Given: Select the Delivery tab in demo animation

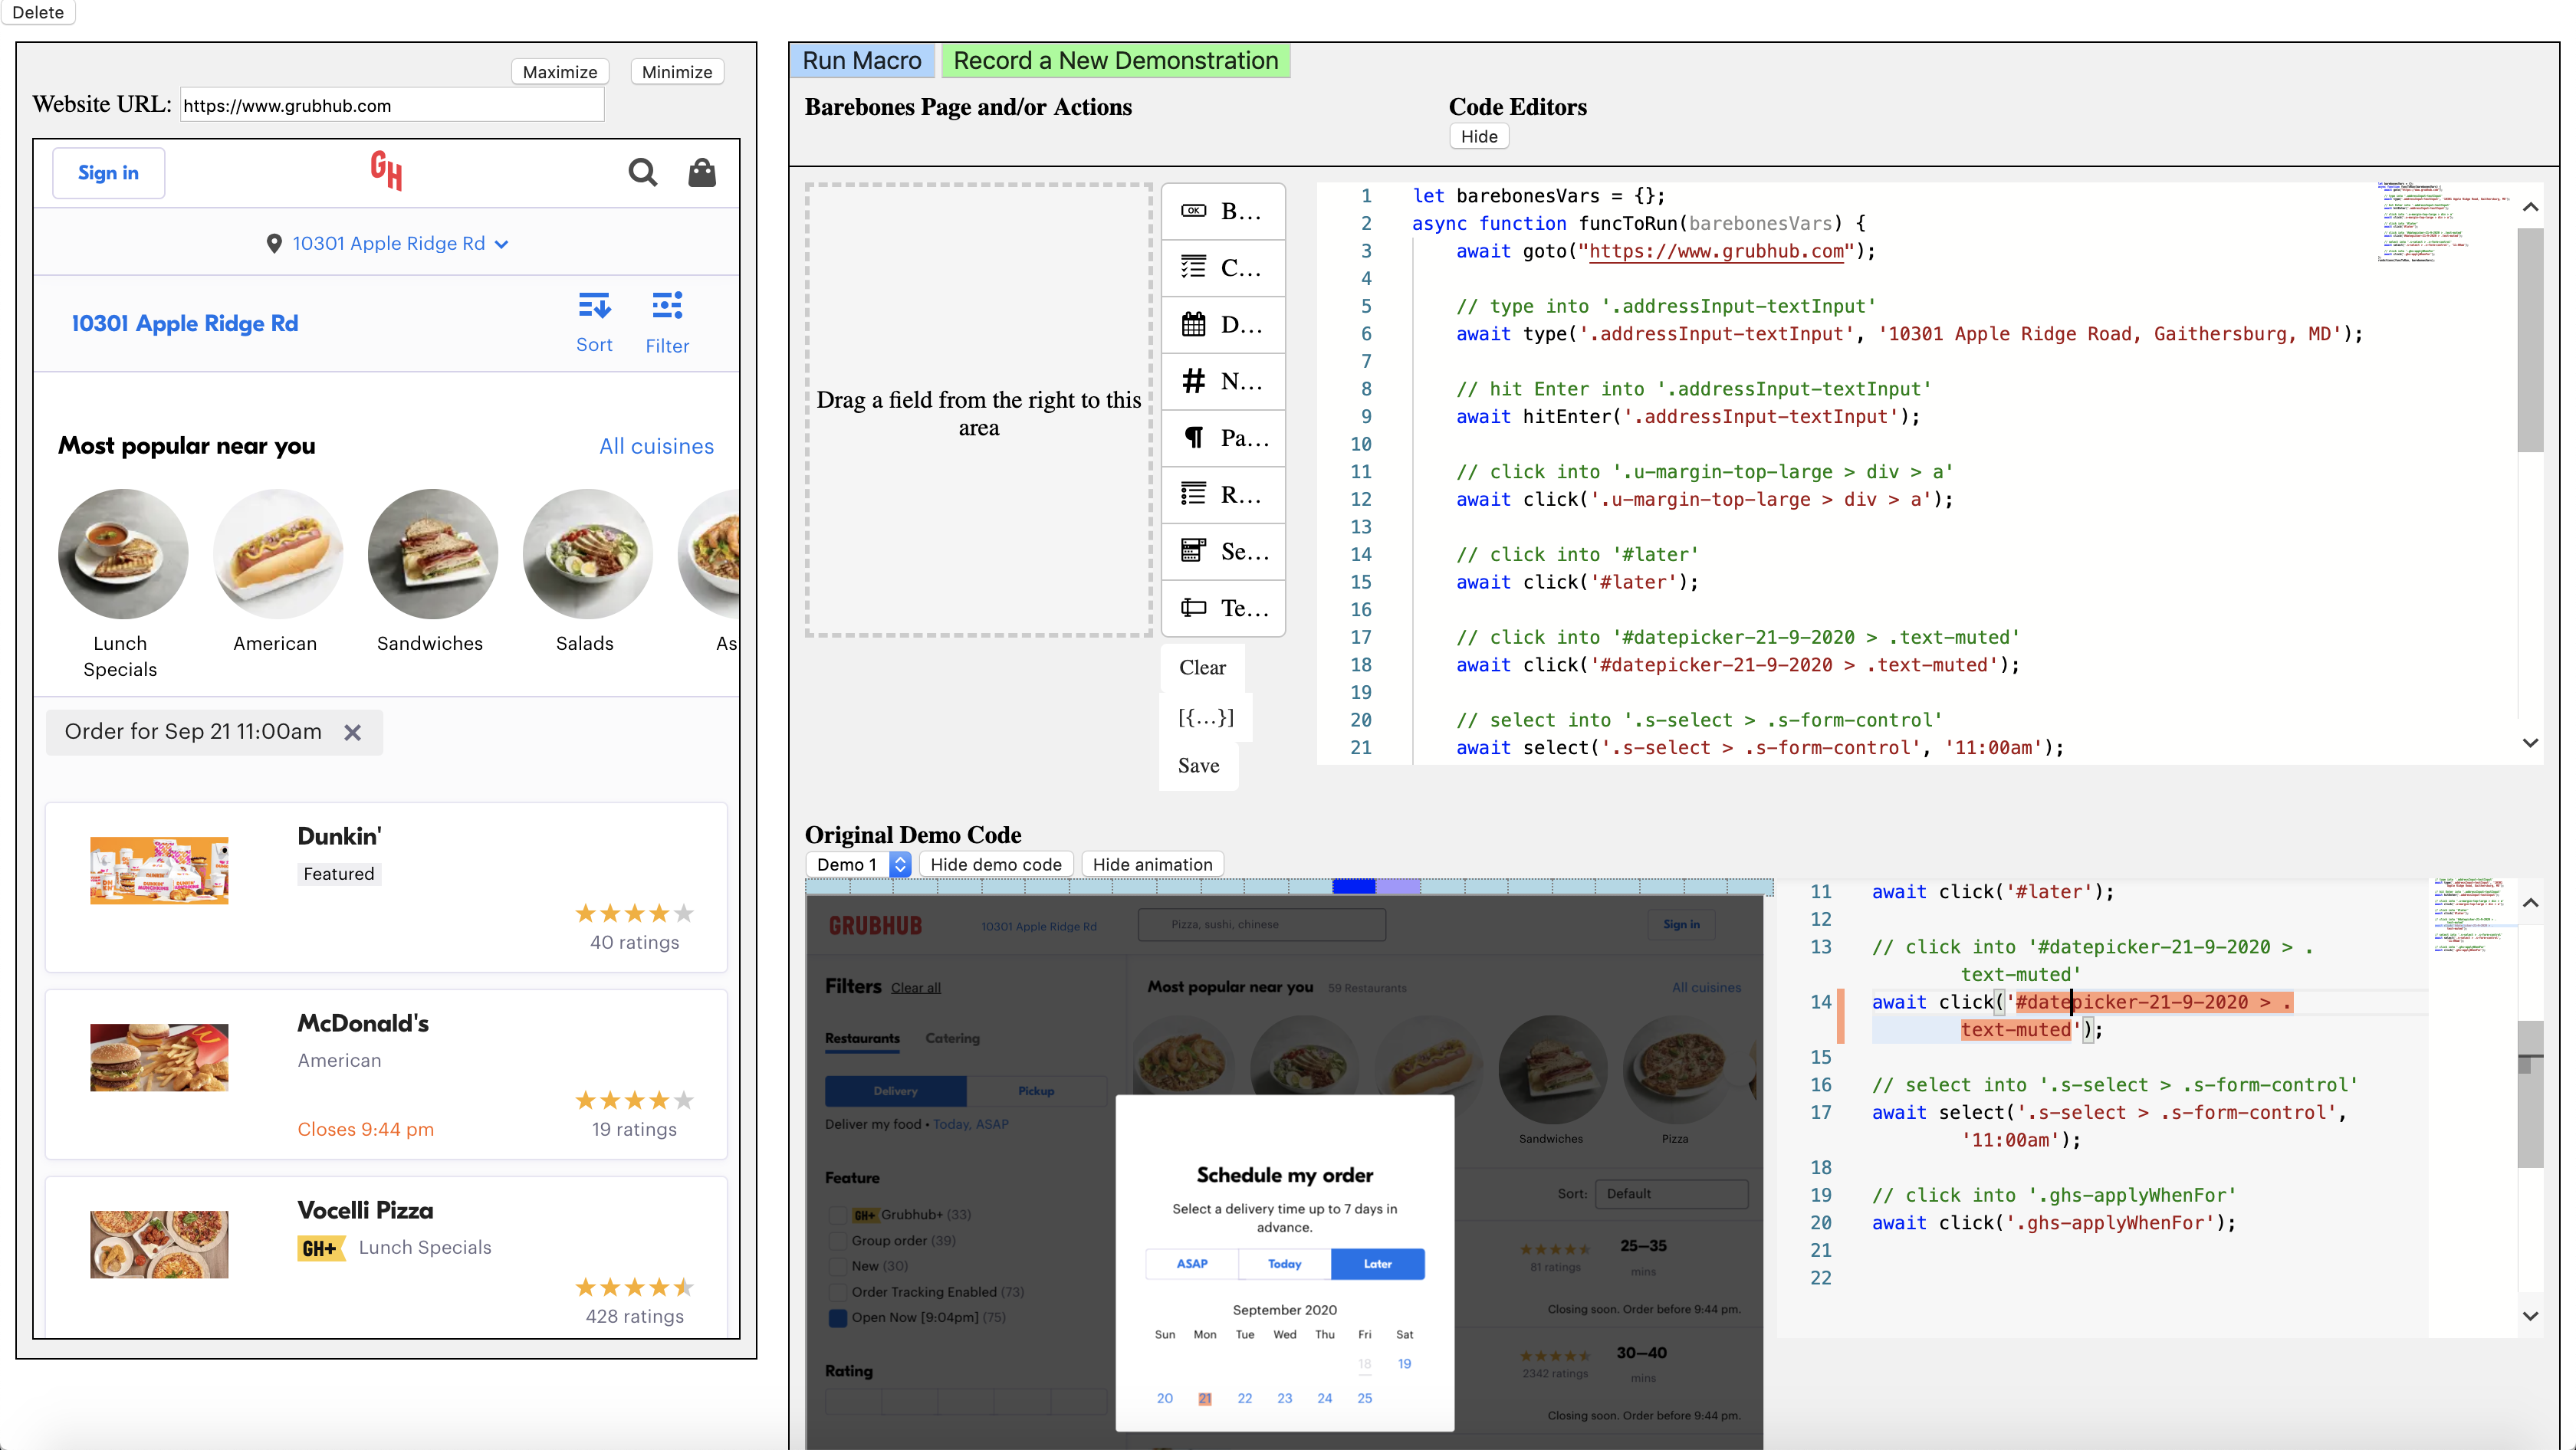Looking at the screenshot, I should pos(895,1091).
